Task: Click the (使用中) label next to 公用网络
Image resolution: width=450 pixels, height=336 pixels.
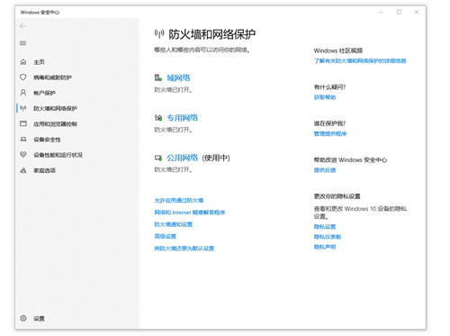Action: (x=216, y=158)
